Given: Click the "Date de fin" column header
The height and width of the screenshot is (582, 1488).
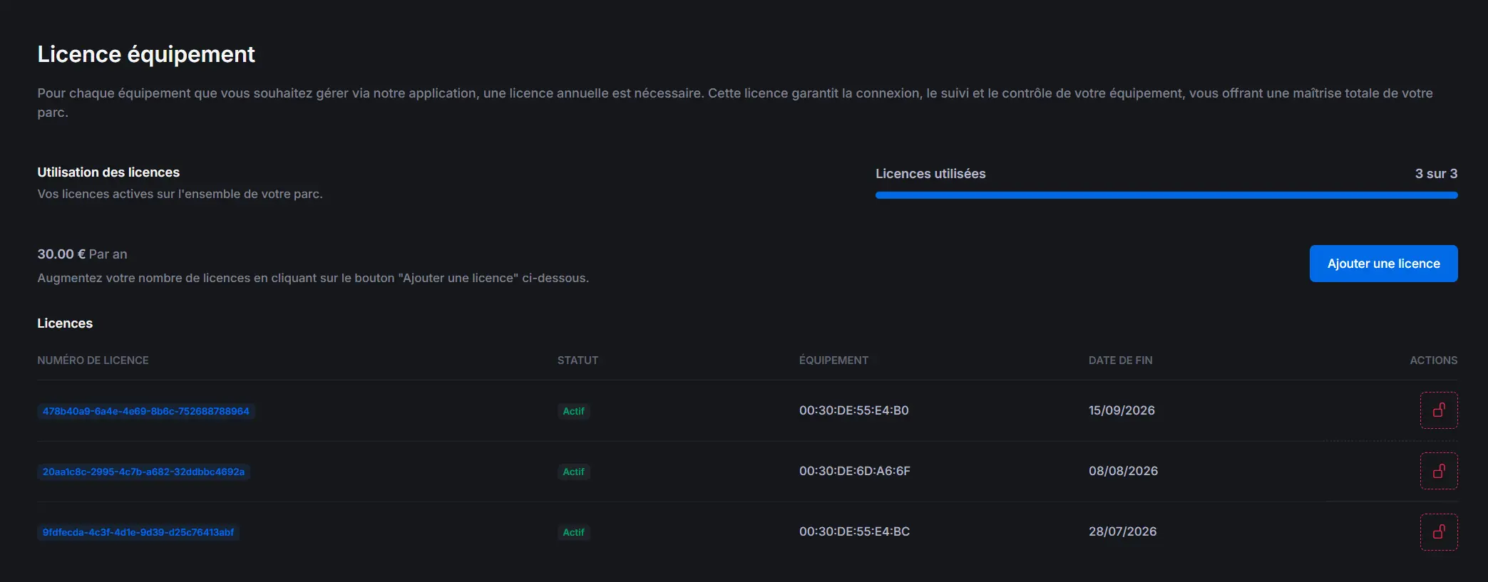Looking at the screenshot, I should 1119,360.
